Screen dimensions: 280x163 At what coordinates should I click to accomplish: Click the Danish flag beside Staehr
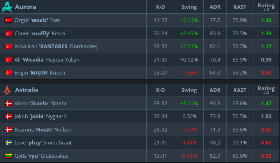pyautogui.click(x=8, y=104)
